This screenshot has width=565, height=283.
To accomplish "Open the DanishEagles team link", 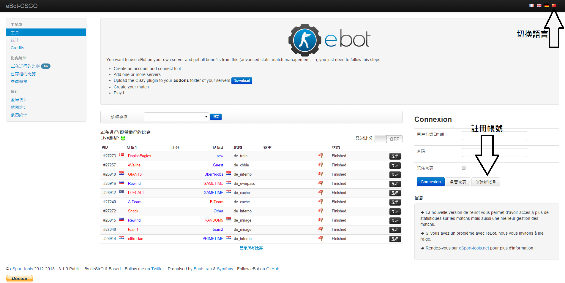I will point(139,156).
